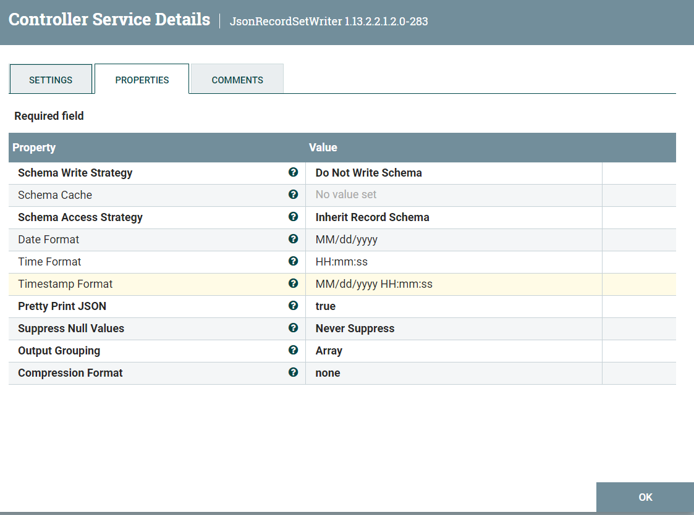
Task: Select the MM/dd/yyyy date format value
Action: 342,240
